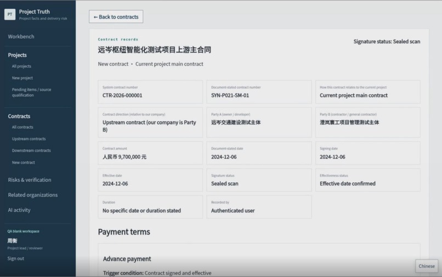The height and width of the screenshot is (277, 442).
Task: Click 'Project lead / reviewer' role label
Action: 25,248
